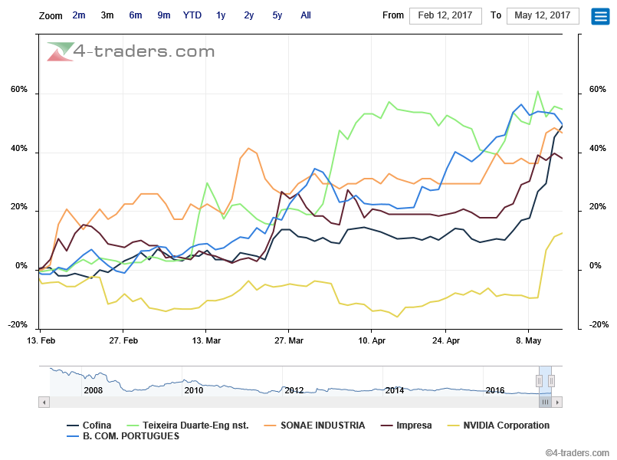This screenshot has height=460, width=617.
Task: Select the 2y zoom range
Action: click(248, 15)
